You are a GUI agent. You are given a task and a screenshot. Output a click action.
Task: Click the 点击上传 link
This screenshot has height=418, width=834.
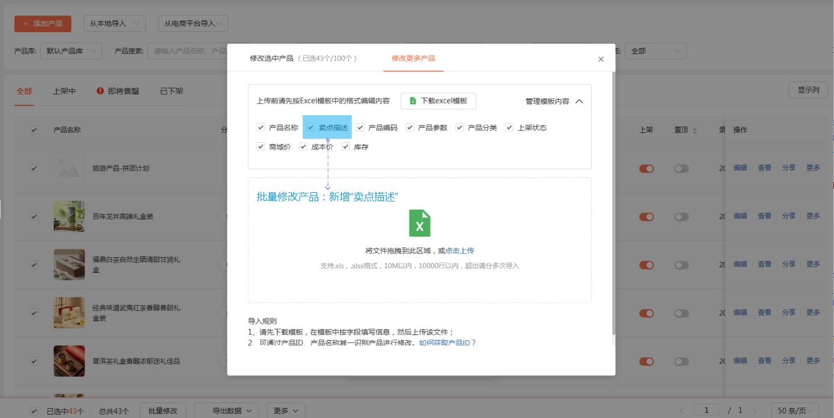point(460,250)
